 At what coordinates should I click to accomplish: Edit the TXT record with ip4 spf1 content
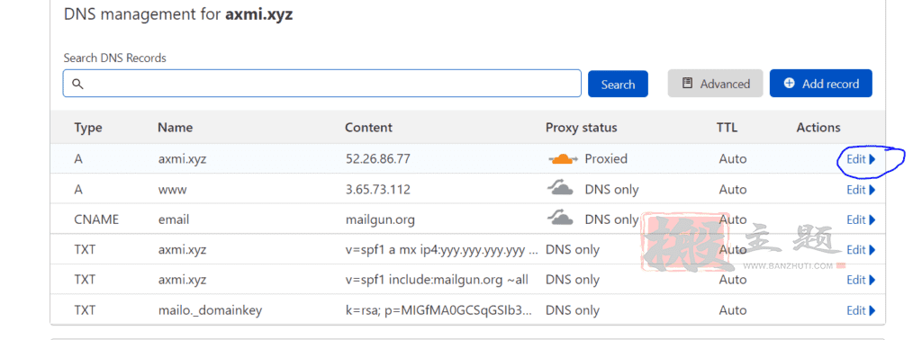tap(861, 249)
